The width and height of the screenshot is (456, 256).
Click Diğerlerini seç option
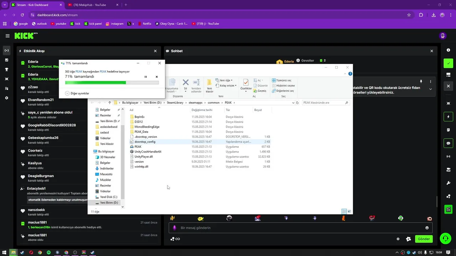pos(283,91)
